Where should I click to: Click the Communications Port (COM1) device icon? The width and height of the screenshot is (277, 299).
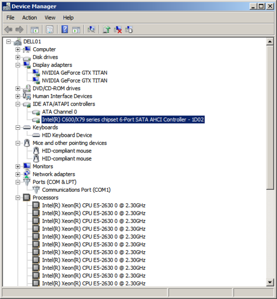(x=36, y=190)
